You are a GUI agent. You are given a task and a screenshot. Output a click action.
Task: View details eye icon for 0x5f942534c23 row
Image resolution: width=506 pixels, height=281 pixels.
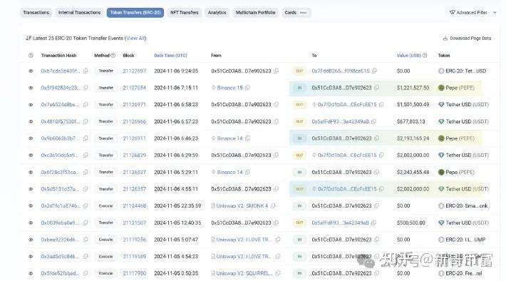[31, 88]
